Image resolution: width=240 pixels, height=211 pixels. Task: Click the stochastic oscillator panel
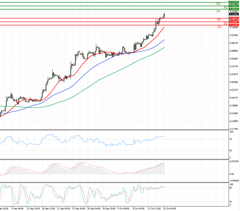tap(80, 194)
